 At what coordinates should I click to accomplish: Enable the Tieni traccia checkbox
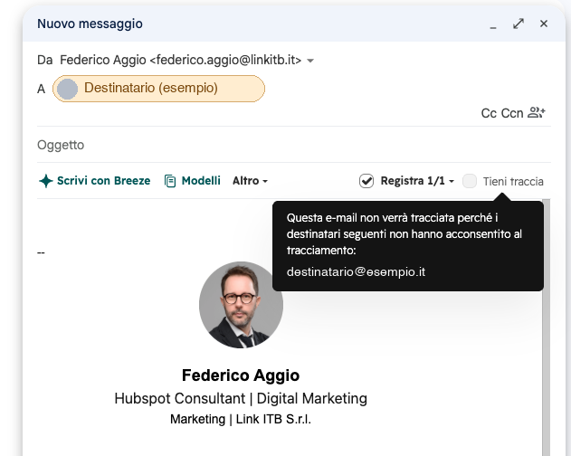coord(470,181)
